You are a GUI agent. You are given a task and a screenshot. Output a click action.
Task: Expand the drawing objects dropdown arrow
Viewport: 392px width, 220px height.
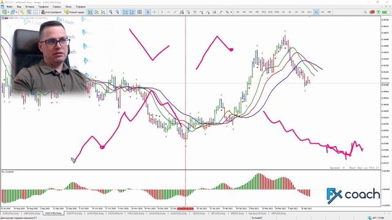pos(232,12)
